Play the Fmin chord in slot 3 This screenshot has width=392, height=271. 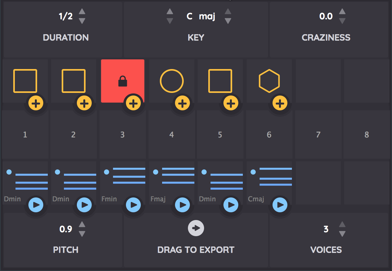[133, 205]
